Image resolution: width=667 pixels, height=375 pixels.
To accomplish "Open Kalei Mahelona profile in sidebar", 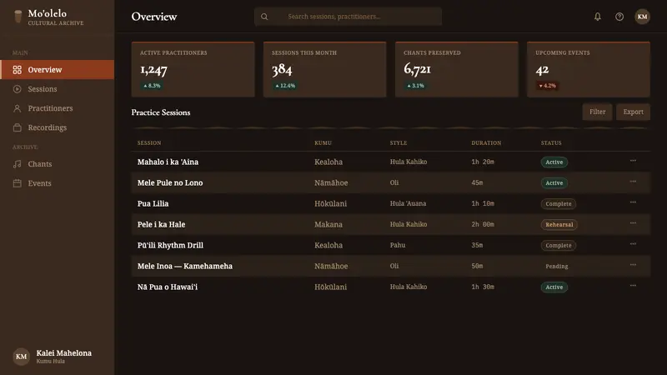I will click(57, 357).
